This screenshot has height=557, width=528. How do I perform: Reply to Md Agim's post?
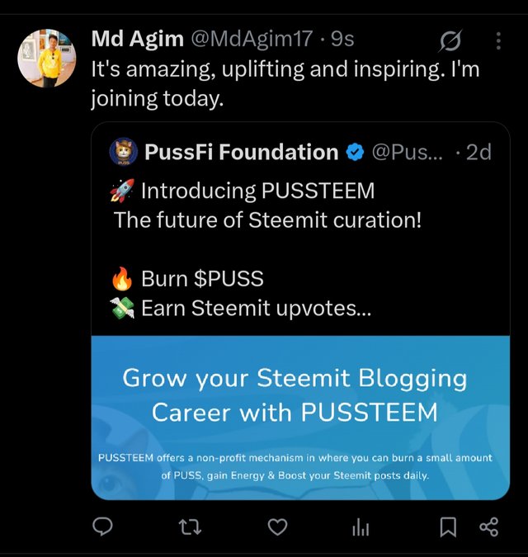click(x=102, y=526)
